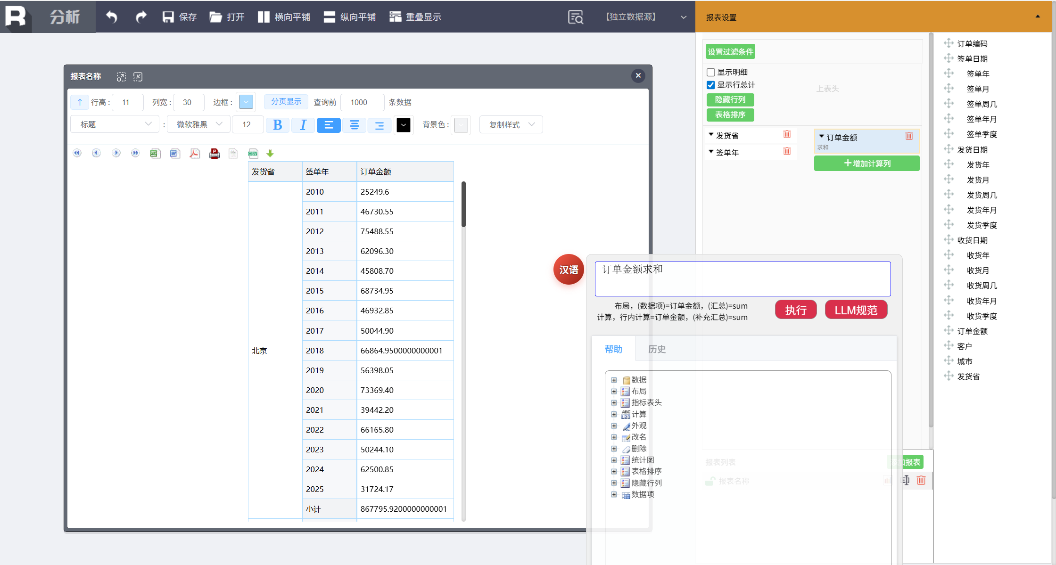This screenshot has height=565, width=1056.
Task: Open the black font color swatch
Action: [404, 125]
